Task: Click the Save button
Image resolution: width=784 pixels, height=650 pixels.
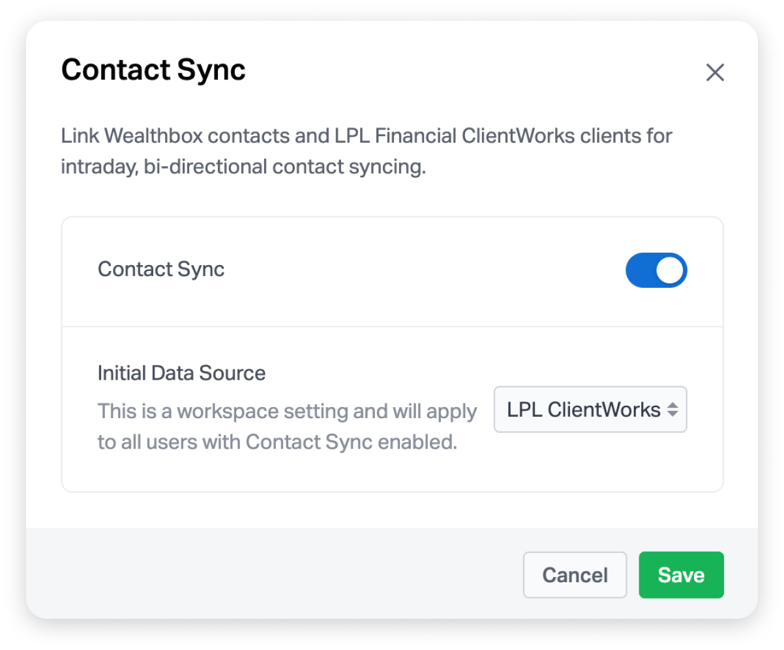Action: [x=681, y=575]
